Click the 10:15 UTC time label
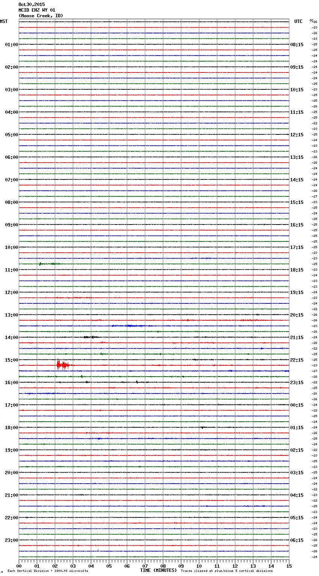 (x=297, y=90)
